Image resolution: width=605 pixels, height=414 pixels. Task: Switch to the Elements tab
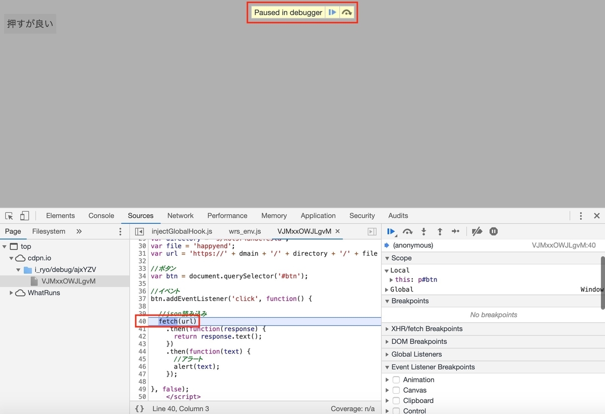click(x=60, y=216)
